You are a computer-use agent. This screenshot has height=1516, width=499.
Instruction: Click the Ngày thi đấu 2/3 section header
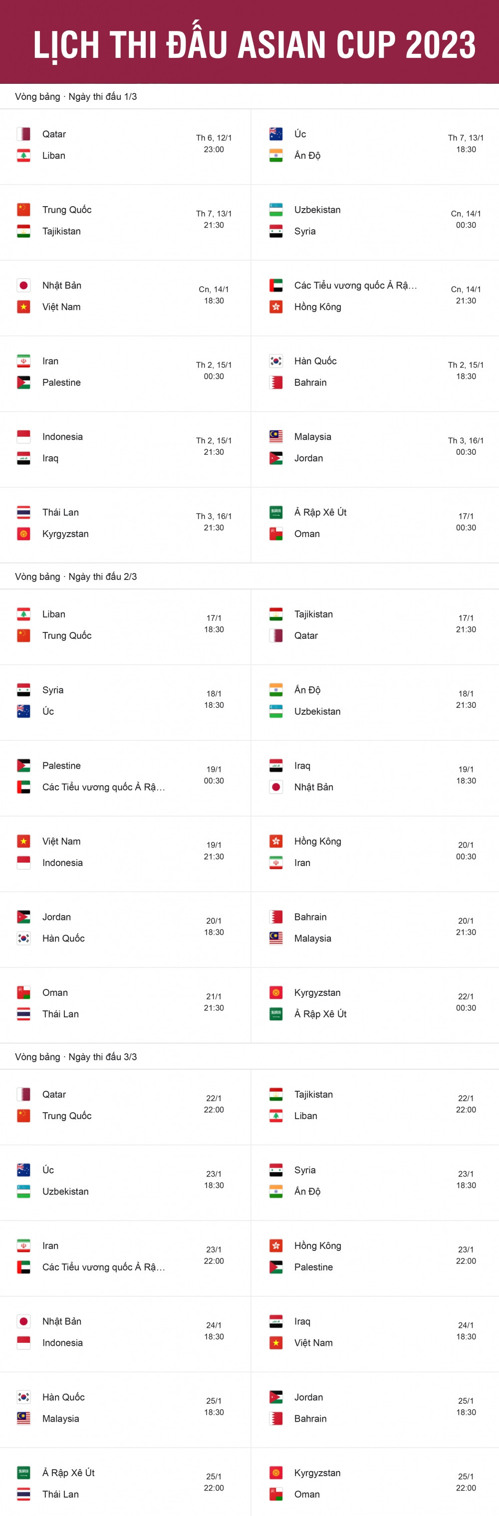[76, 577]
